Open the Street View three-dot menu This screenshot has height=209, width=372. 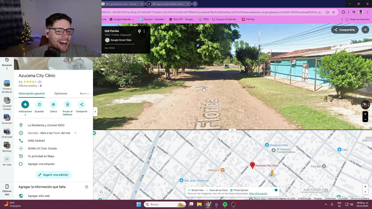[x=144, y=31]
